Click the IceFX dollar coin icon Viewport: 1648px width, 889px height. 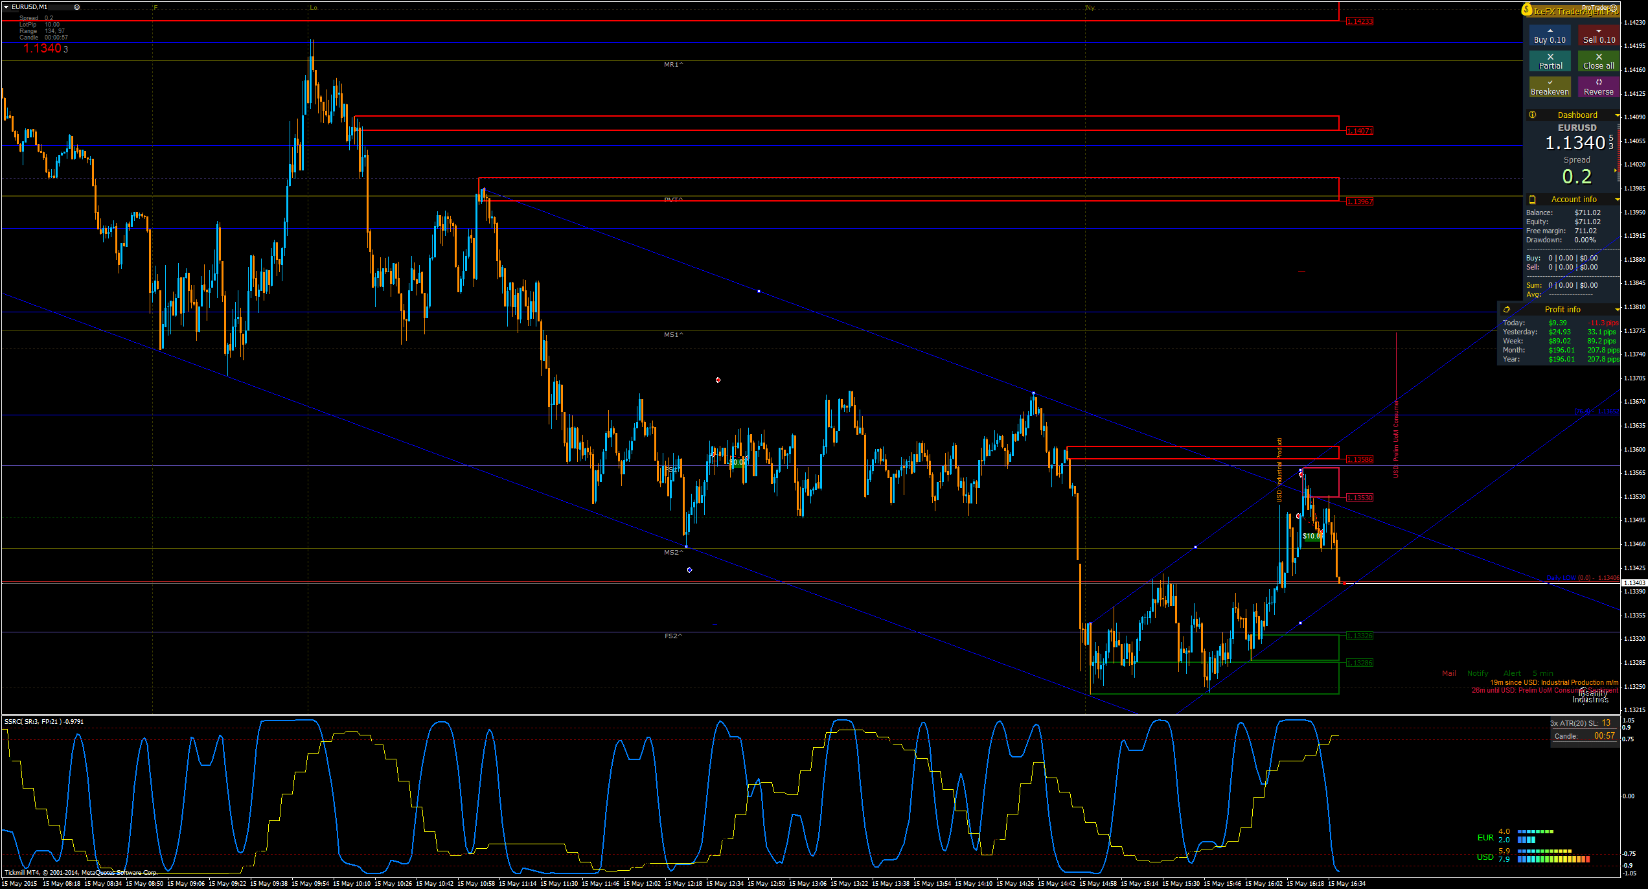1527,10
